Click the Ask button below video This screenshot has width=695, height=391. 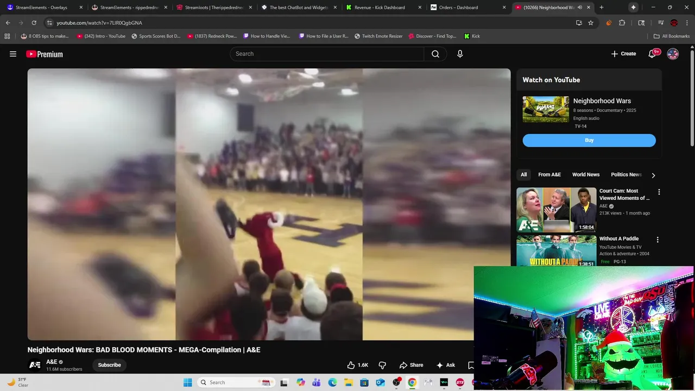coord(446,365)
